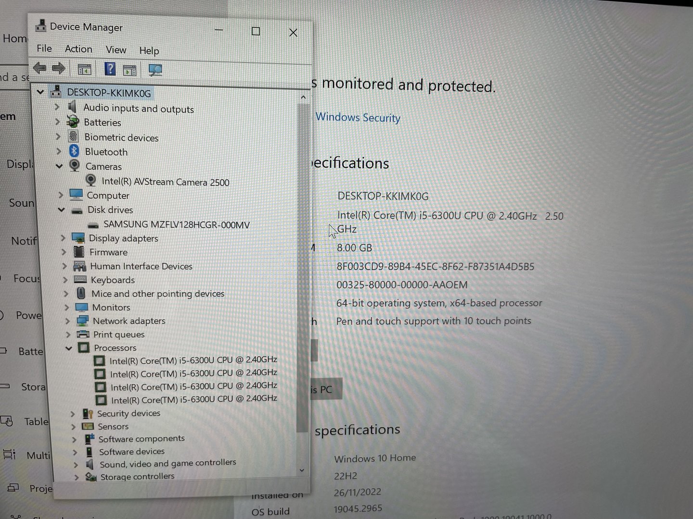The height and width of the screenshot is (519, 693).
Task: Click the Scan for hardware changes icon
Action: pyautogui.click(x=155, y=70)
